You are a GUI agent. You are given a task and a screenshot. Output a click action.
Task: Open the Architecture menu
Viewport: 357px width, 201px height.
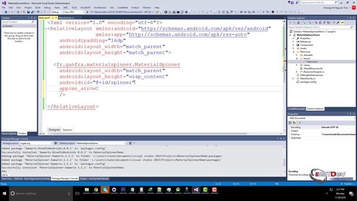100,7
